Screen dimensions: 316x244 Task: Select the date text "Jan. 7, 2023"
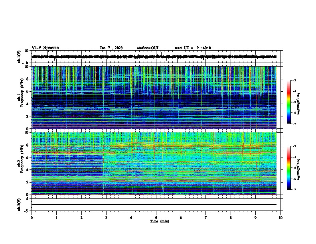[x=111, y=48]
